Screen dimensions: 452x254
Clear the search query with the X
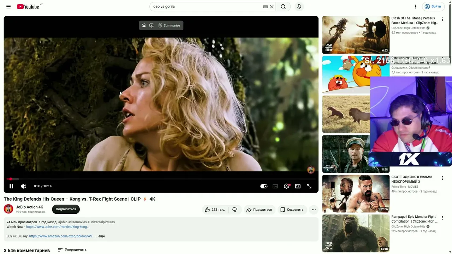(x=272, y=7)
